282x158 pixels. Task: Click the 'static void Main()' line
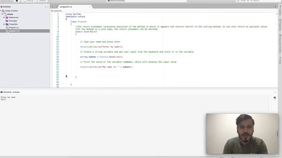click(x=86, y=32)
